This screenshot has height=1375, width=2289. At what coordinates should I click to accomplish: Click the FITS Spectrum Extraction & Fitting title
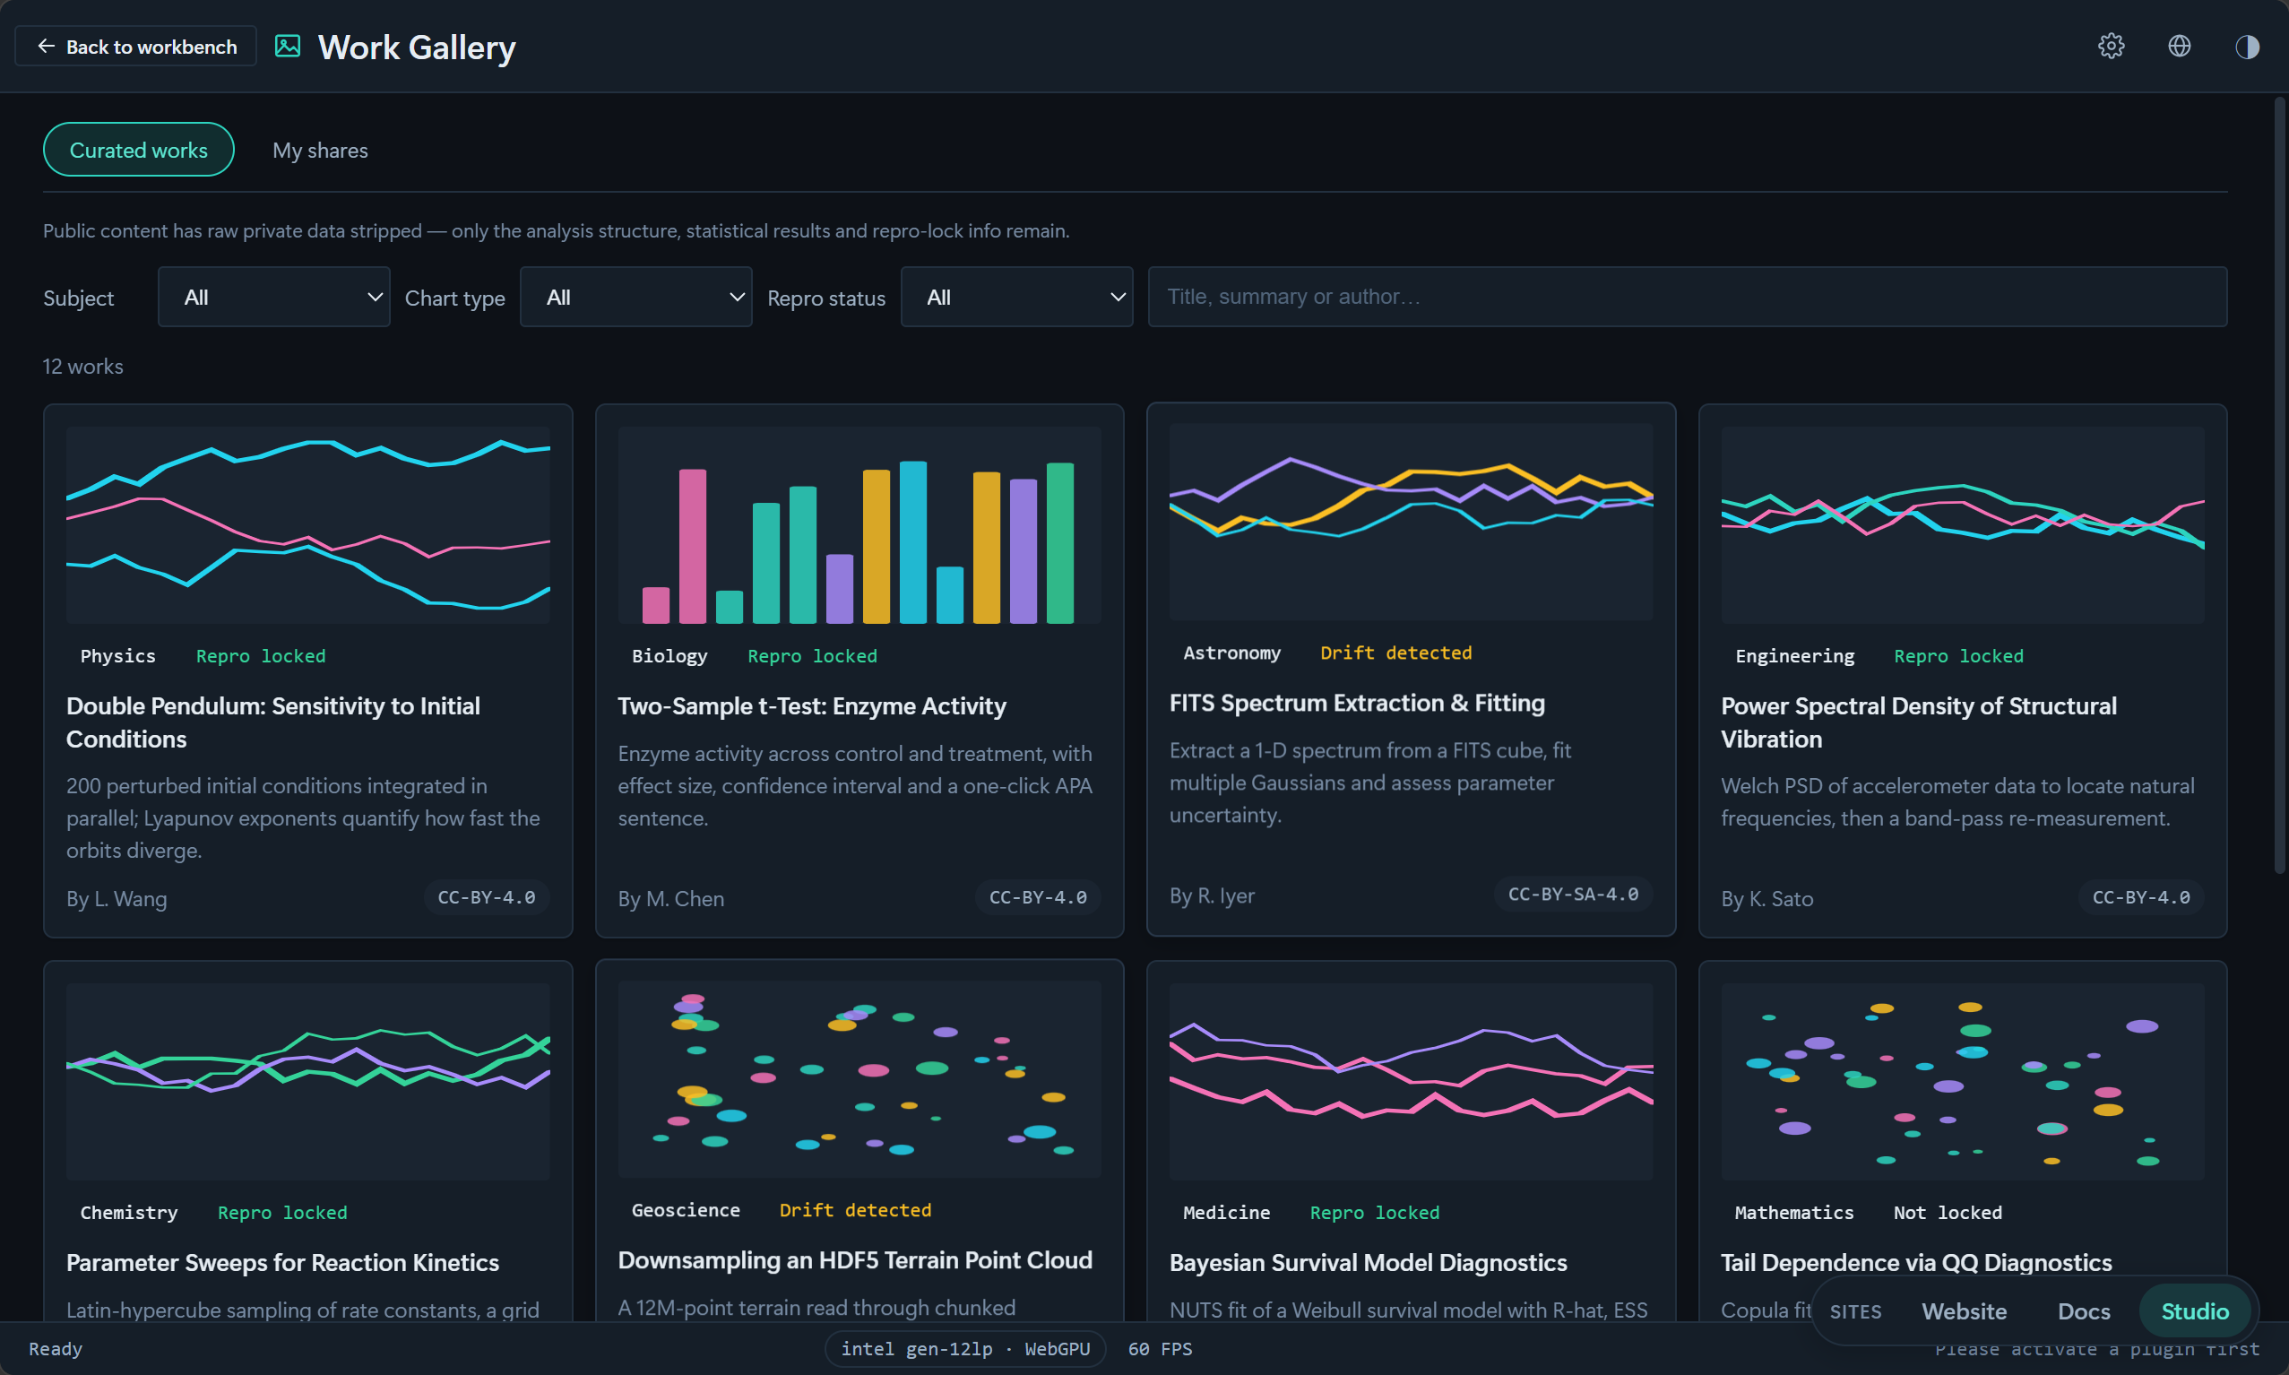[1356, 704]
